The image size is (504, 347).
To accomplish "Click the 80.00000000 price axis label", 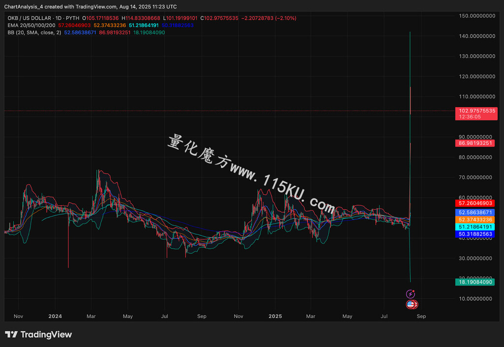I will click(x=475, y=157).
